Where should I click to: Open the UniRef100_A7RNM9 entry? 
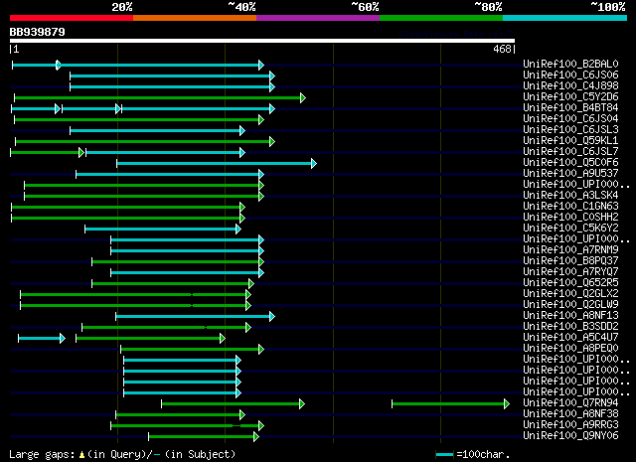click(570, 250)
